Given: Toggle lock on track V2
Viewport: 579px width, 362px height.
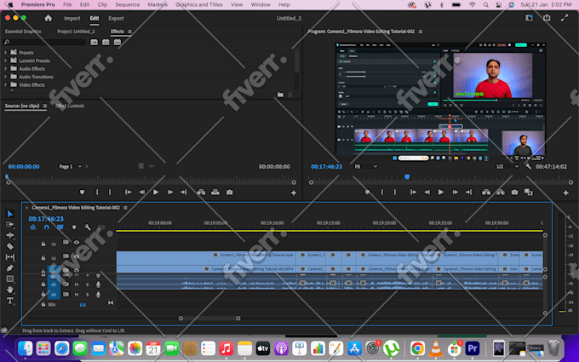Looking at the screenshot, I should coord(43,257).
